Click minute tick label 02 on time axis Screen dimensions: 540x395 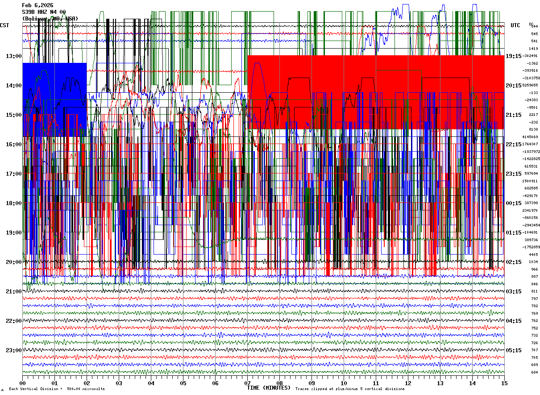click(x=87, y=383)
